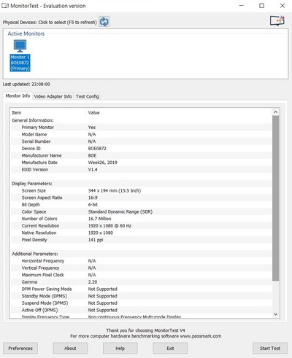Select Active Off (DPMS) row

pos(141,311)
